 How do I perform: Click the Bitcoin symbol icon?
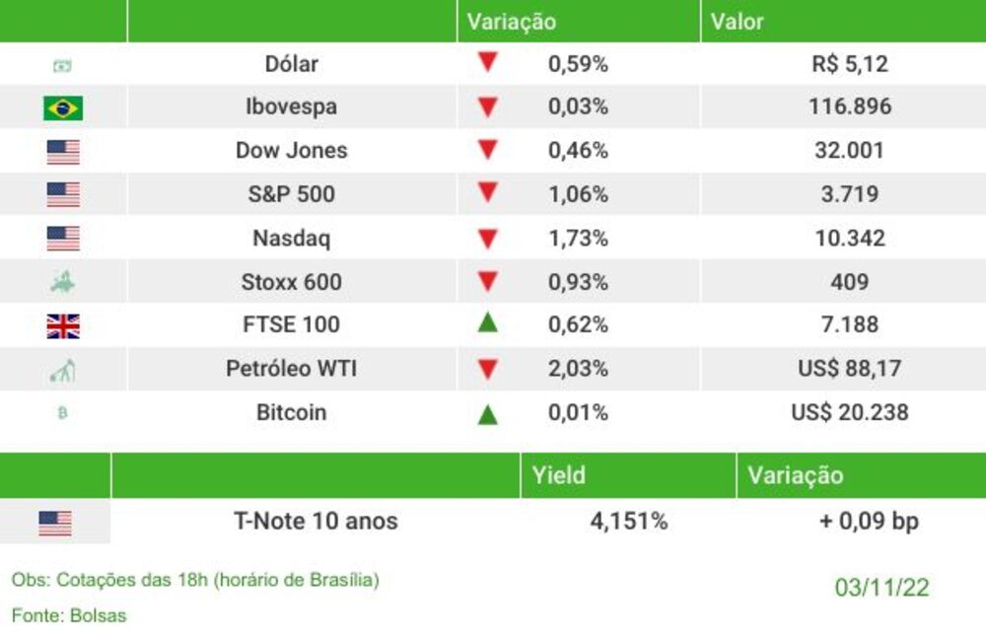62,412
